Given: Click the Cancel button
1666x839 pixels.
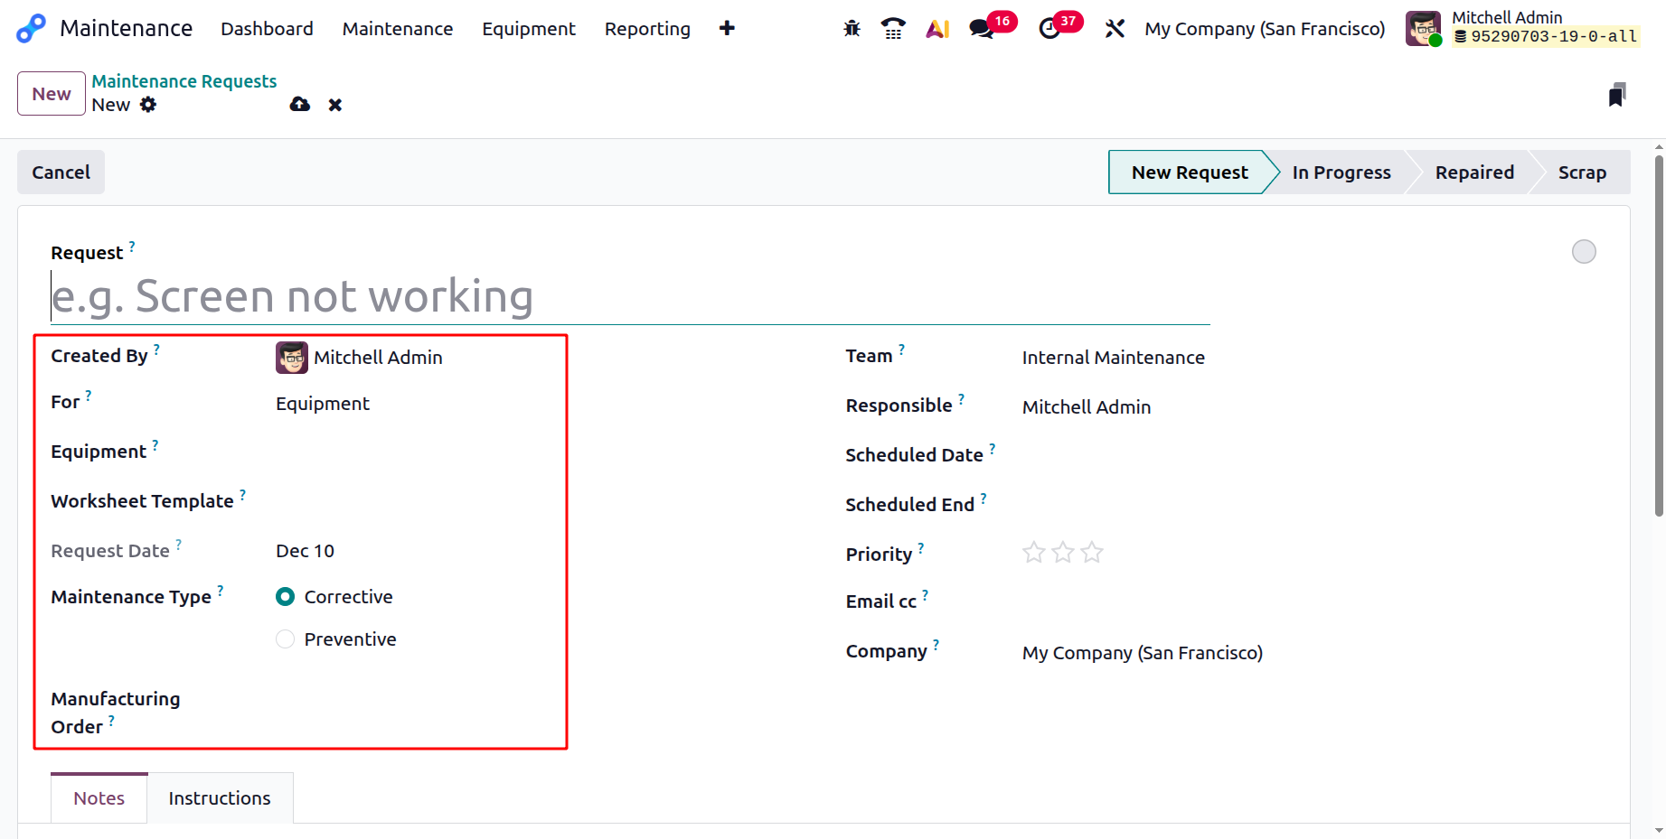Looking at the screenshot, I should coord(61,172).
